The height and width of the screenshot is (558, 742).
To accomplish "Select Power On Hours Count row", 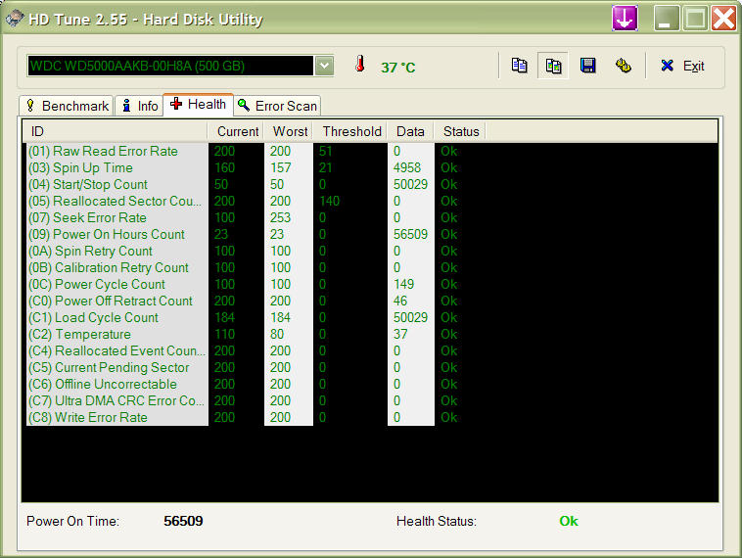I will pyautogui.click(x=107, y=234).
